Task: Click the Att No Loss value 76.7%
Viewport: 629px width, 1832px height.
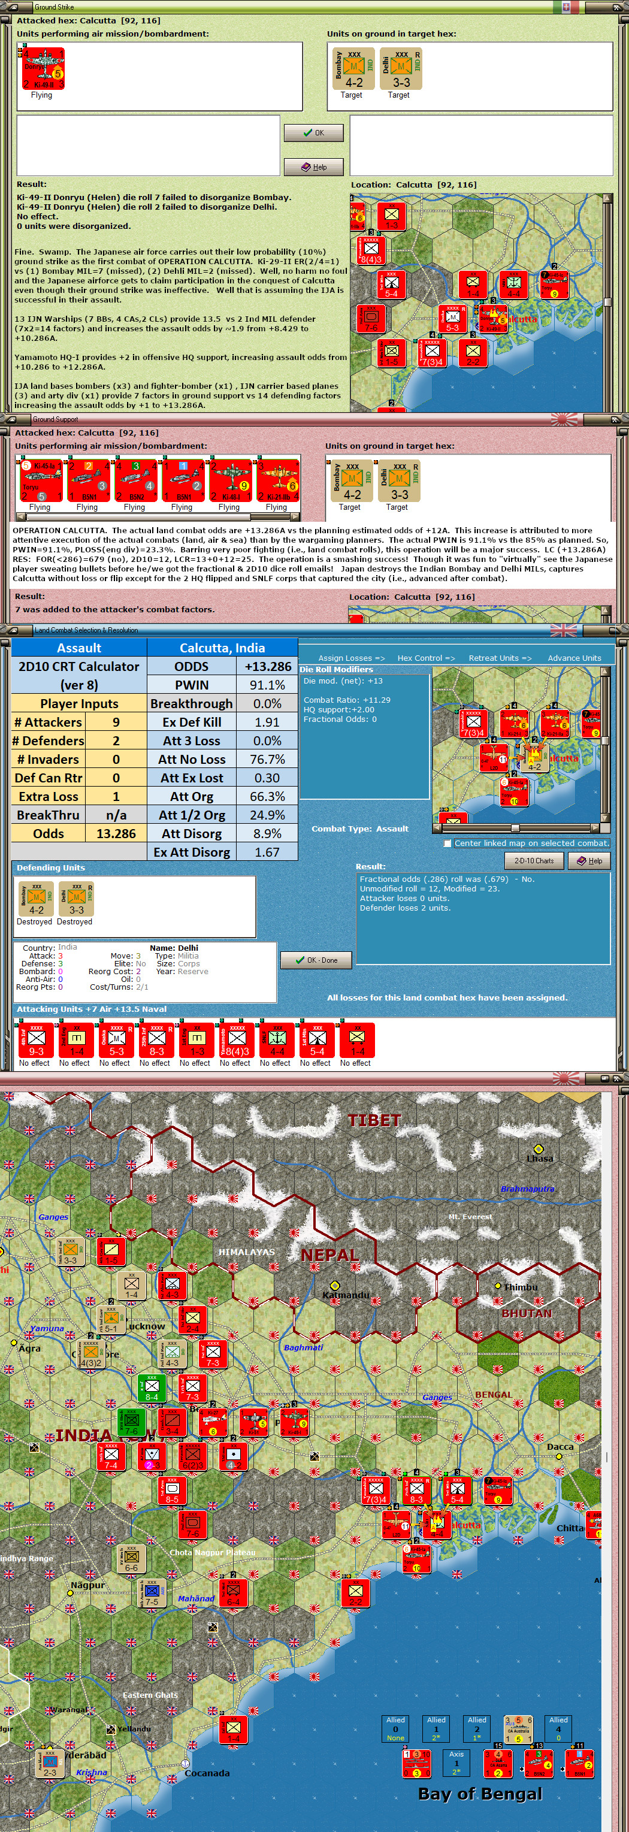Action: pyautogui.click(x=267, y=759)
